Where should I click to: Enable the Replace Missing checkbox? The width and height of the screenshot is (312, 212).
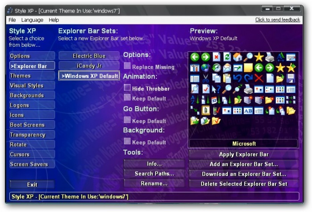coord(127,66)
